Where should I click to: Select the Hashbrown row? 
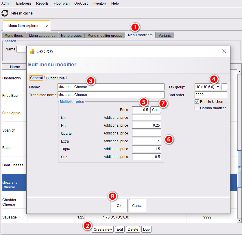14,78
